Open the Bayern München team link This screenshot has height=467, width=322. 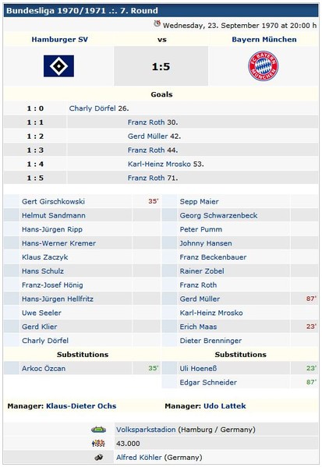[x=264, y=40]
